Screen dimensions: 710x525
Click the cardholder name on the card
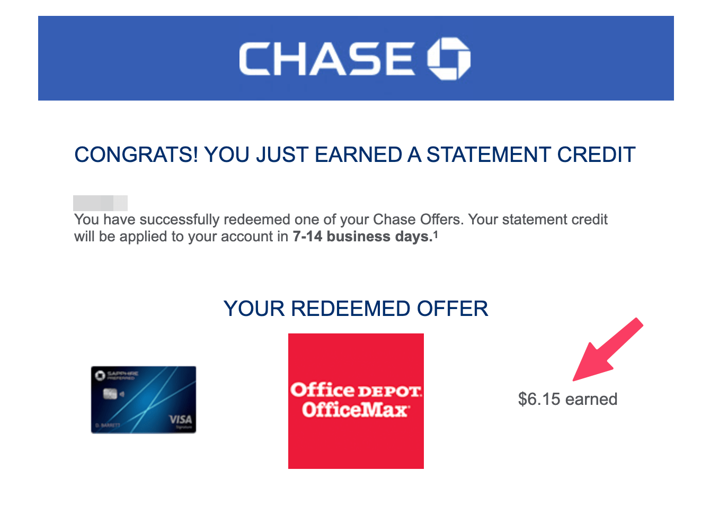(x=107, y=426)
